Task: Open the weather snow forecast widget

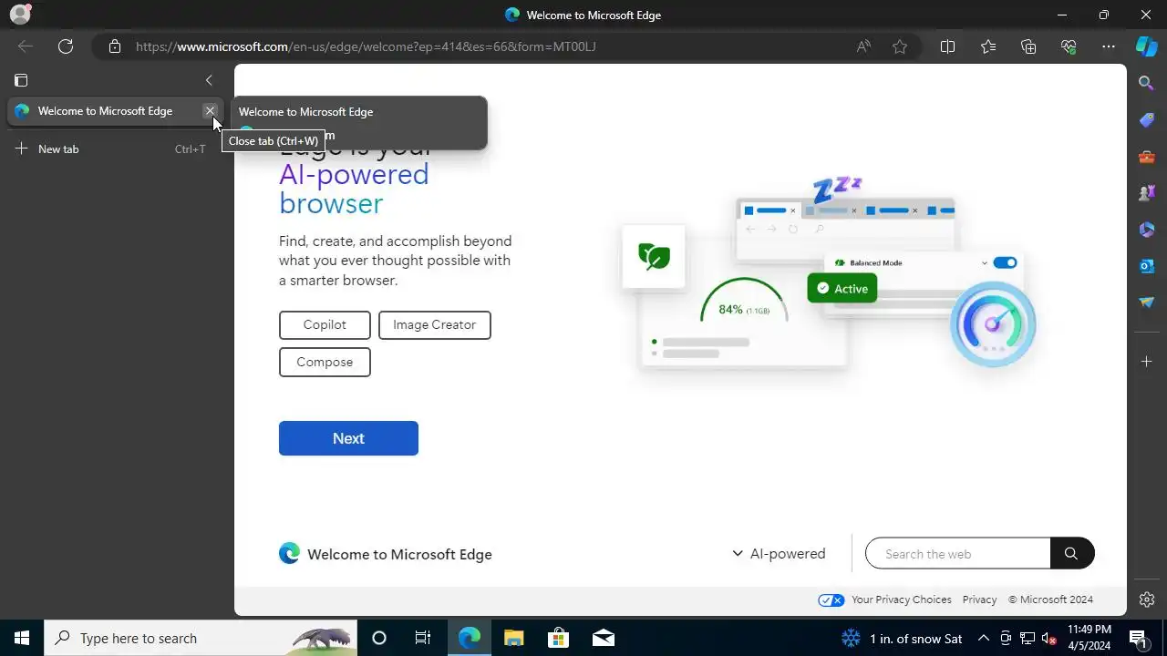Action: click(901, 638)
